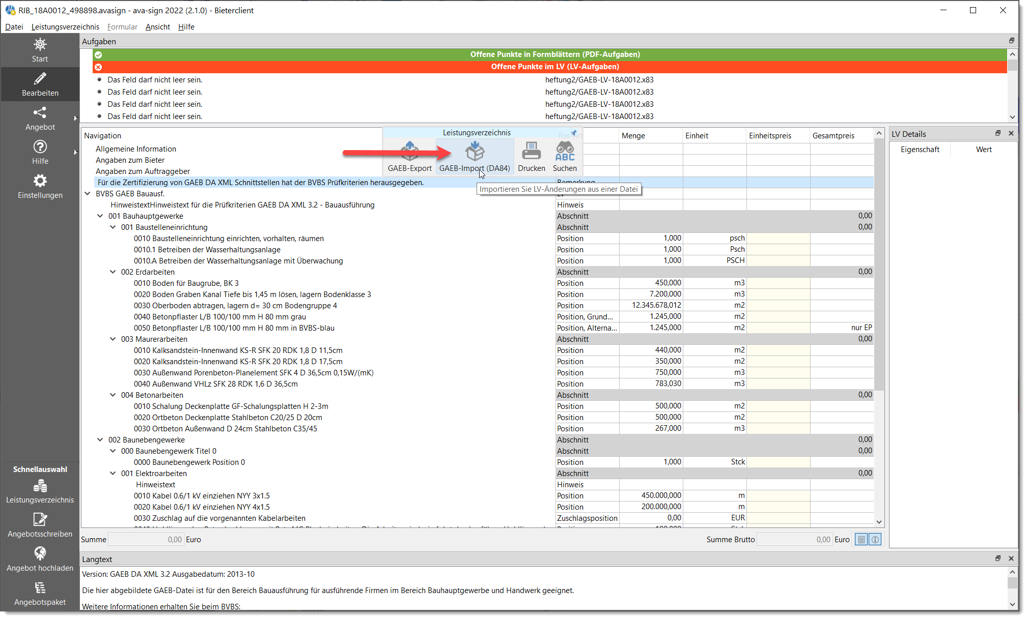Undock the Aufgaben panel
1027x619 pixels.
(x=1012, y=41)
